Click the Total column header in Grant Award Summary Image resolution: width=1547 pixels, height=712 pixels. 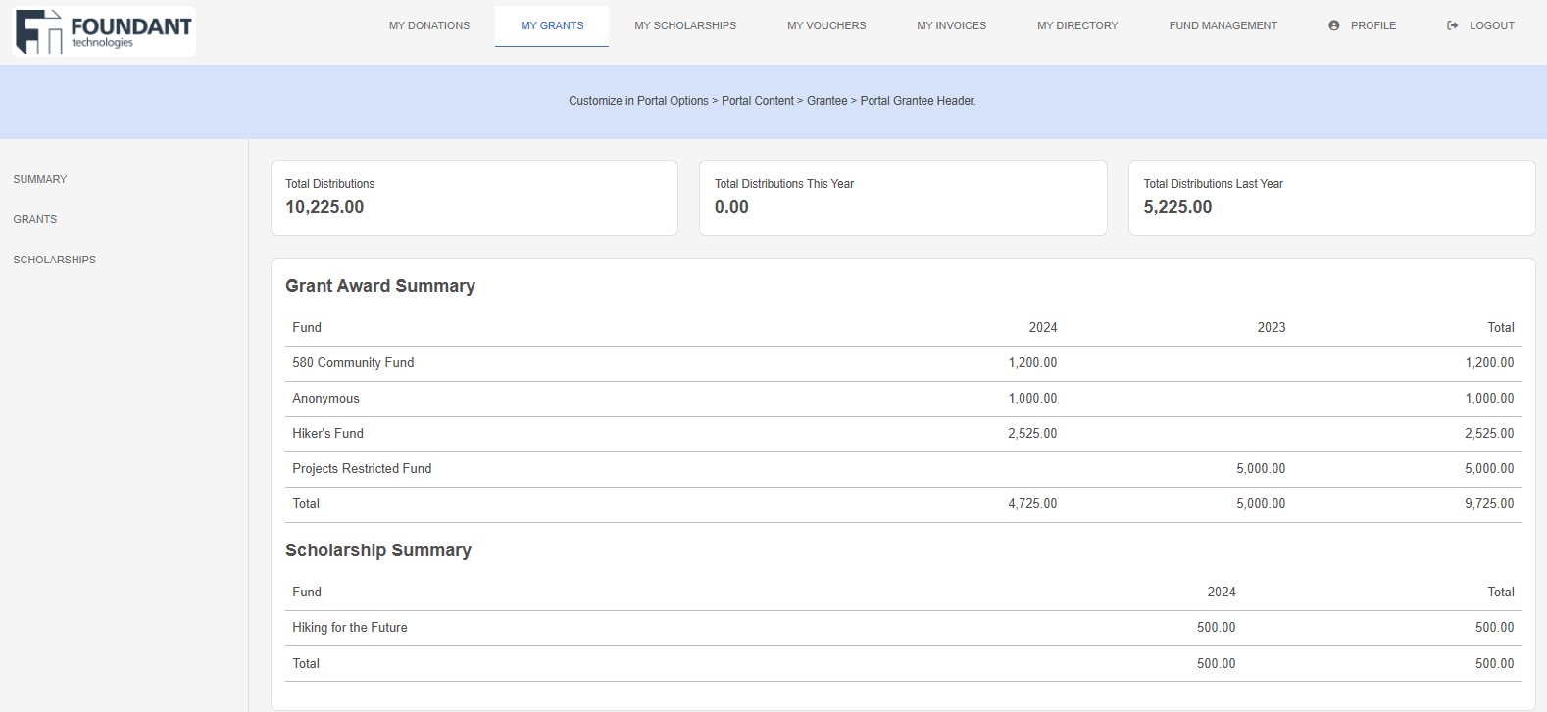[x=1501, y=327]
